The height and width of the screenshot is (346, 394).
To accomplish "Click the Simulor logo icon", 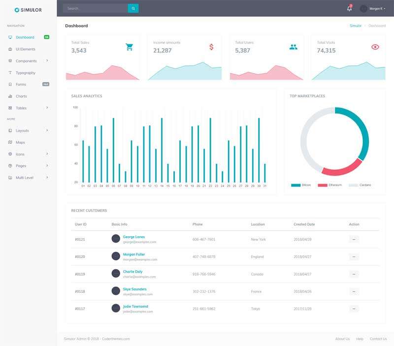I will (17, 8).
